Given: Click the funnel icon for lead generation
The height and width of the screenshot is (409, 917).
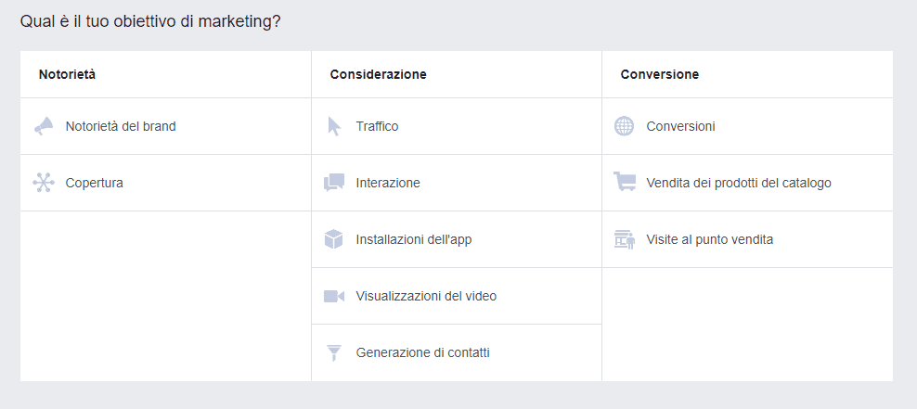Looking at the screenshot, I should 334,353.
